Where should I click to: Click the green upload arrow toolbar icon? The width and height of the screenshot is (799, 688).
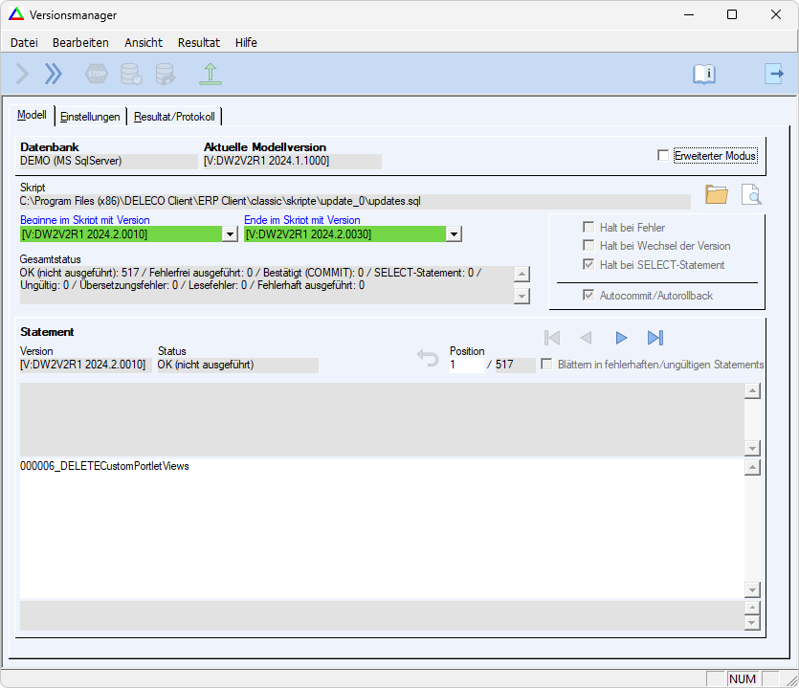tap(210, 74)
